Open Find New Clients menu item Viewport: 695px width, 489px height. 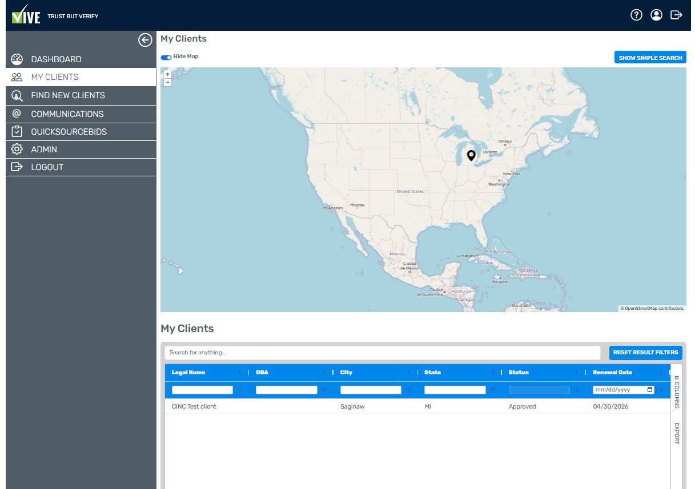pyautogui.click(x=81, y=95)
